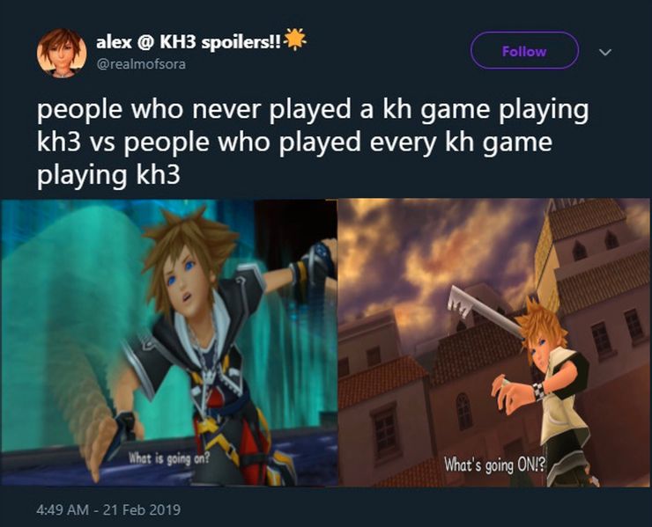Click Sora's outstretched gloved hand
Screen dimensions: 652x527
tap(315, 264)
